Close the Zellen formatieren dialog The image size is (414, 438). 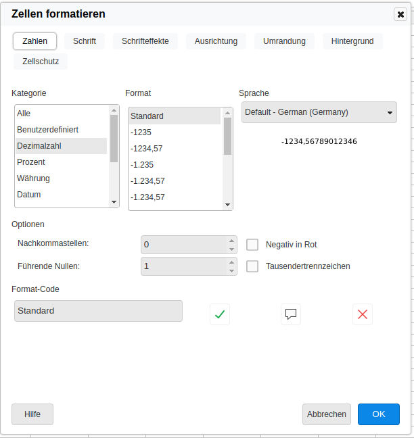point(400,14)
